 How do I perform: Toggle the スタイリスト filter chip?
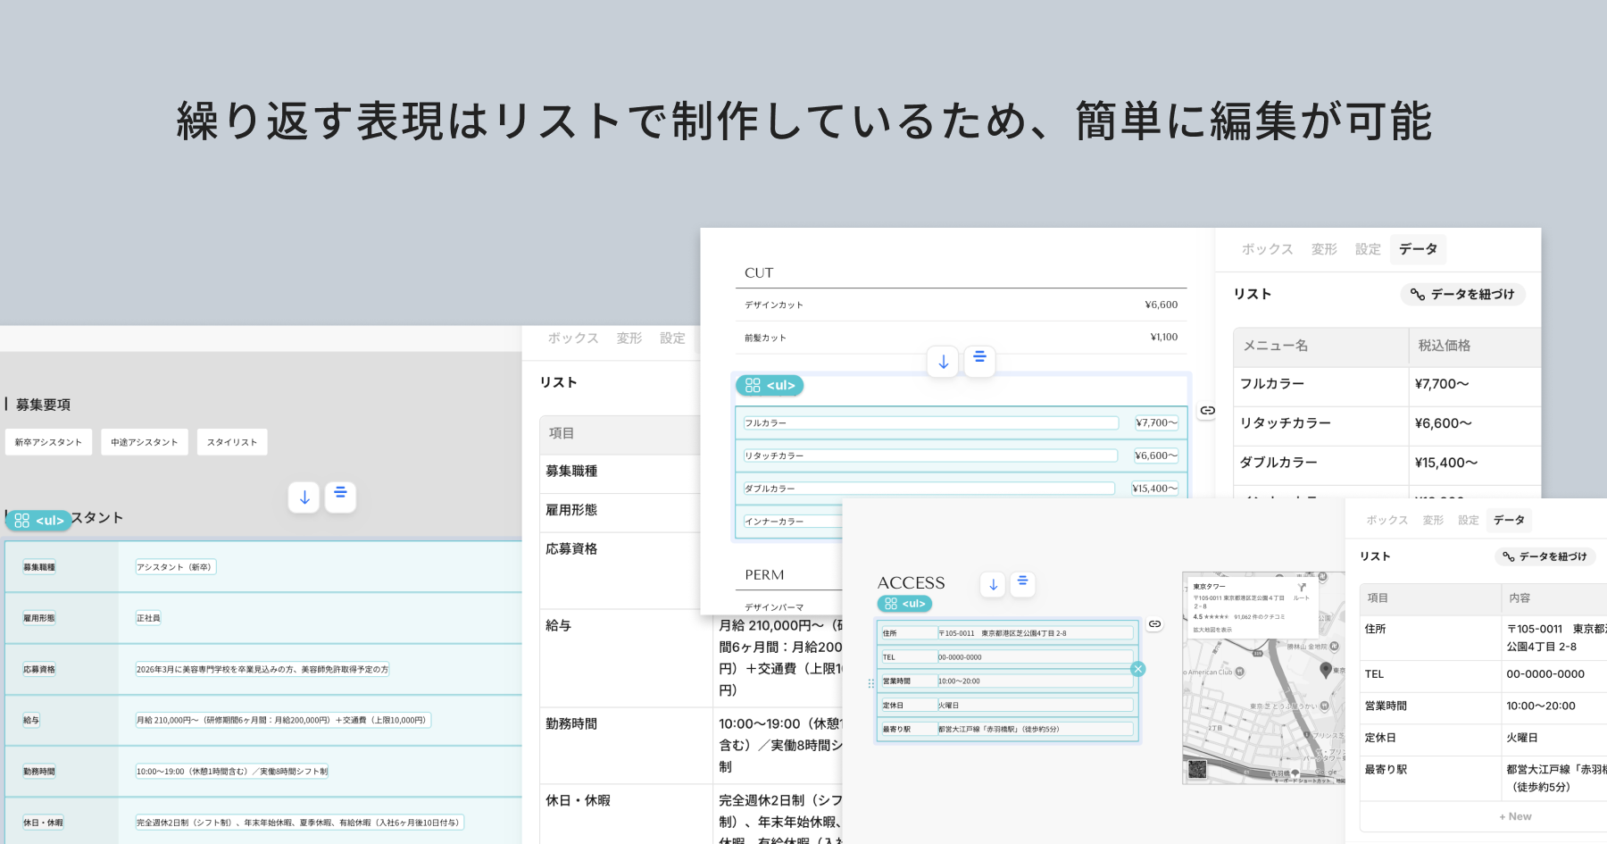coord(231,441)
